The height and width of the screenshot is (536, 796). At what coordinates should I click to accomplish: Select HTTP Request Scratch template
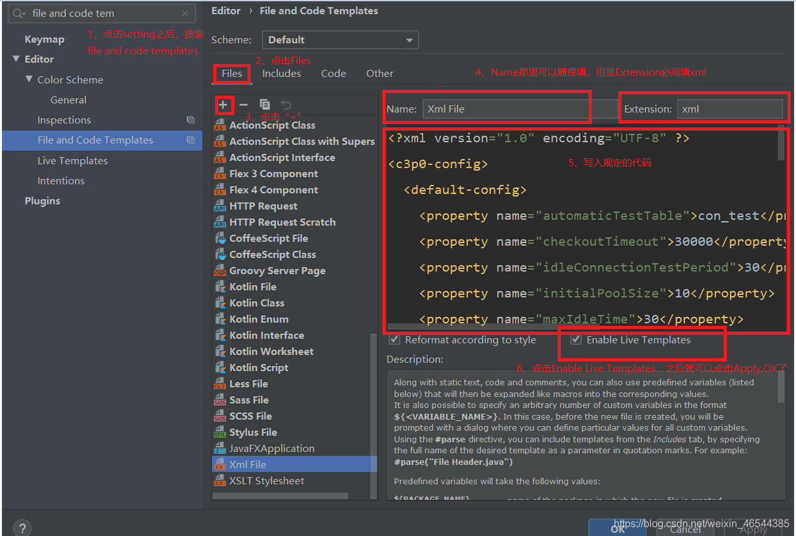[295, 222]
